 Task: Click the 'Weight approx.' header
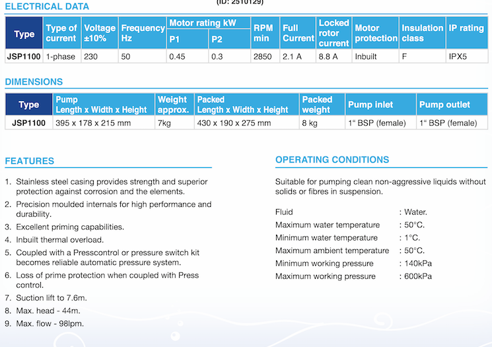tap(174, 104)
